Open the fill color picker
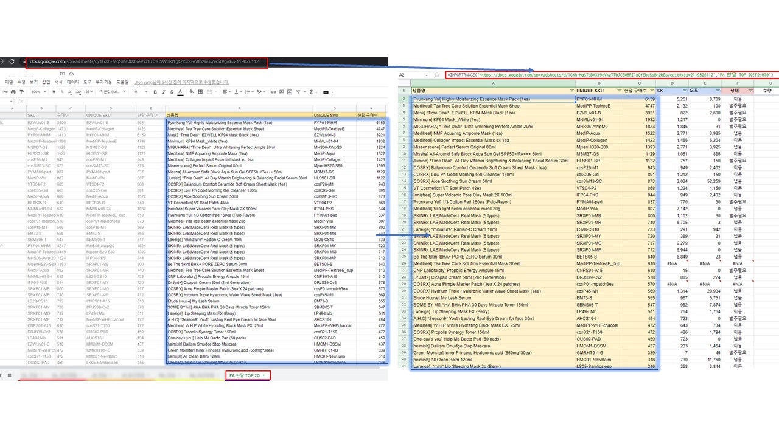The height and width of the screenshot is (438, 779). click(x=191, y=92)
